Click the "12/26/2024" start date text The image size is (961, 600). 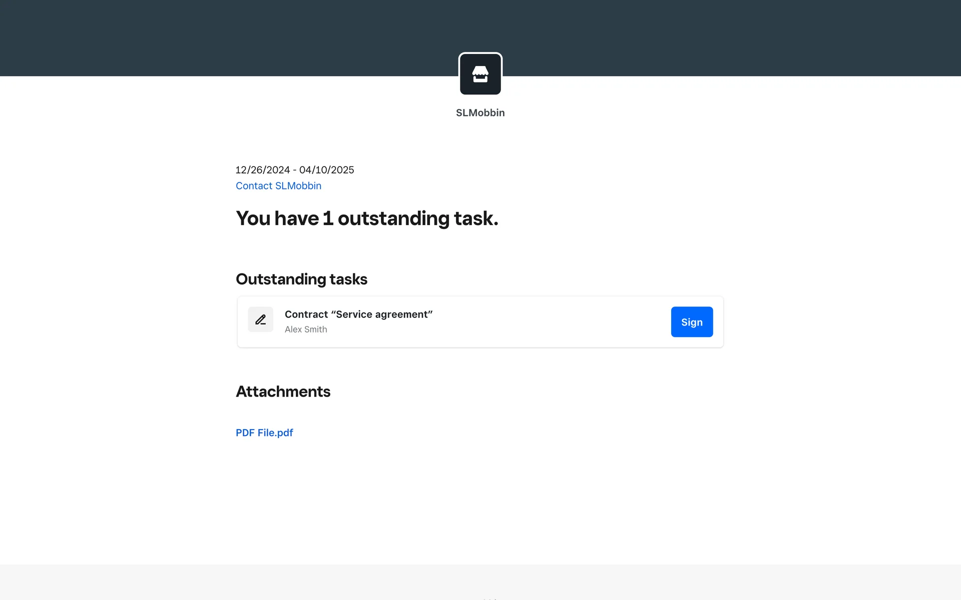[263, 170]
